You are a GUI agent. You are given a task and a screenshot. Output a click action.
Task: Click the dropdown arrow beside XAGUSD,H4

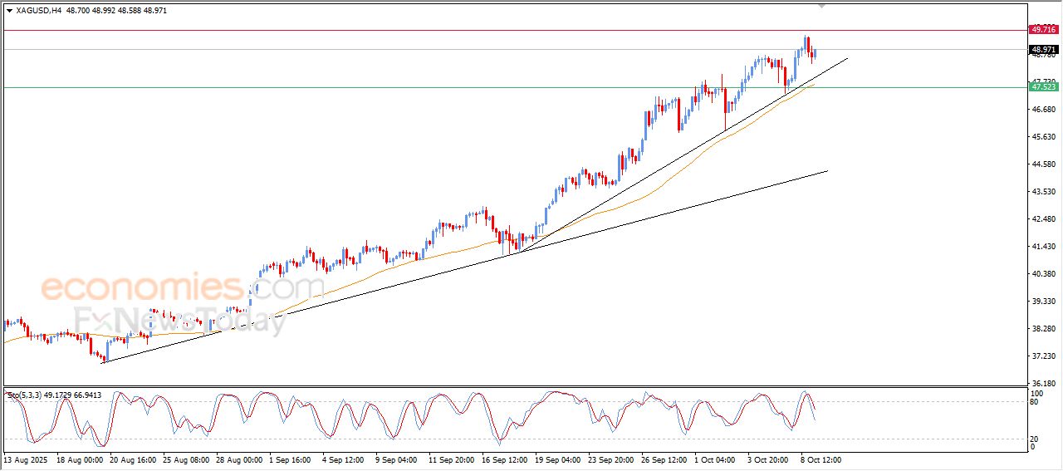pos(9,10)
